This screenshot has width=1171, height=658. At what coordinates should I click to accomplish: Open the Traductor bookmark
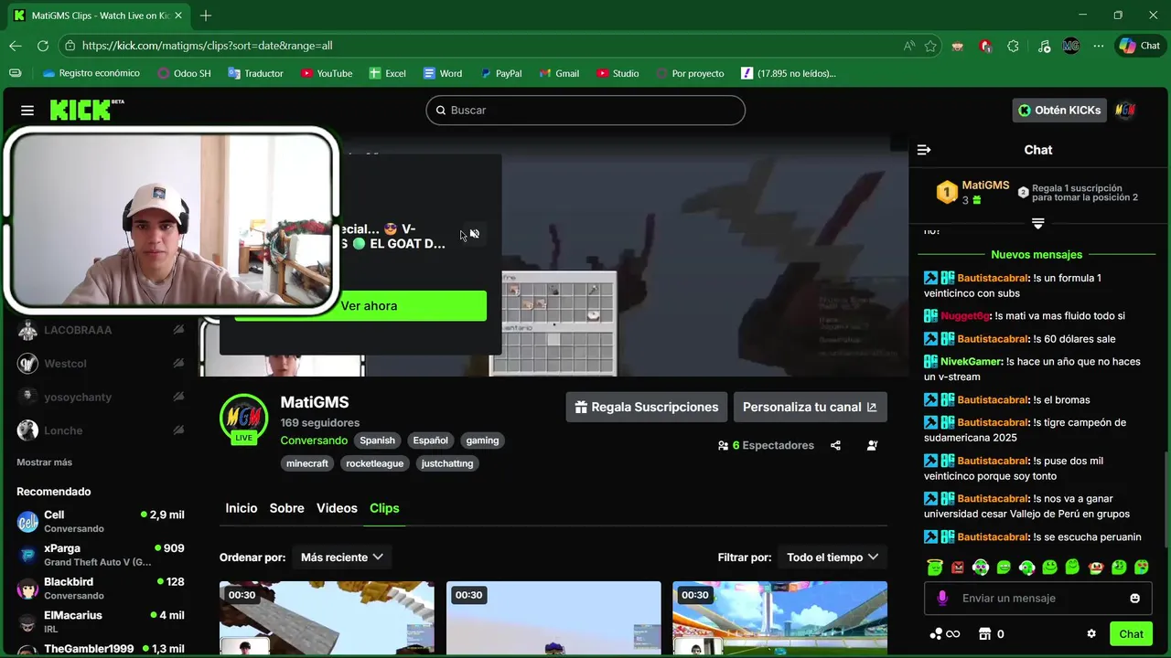click(x=255, y=73)
